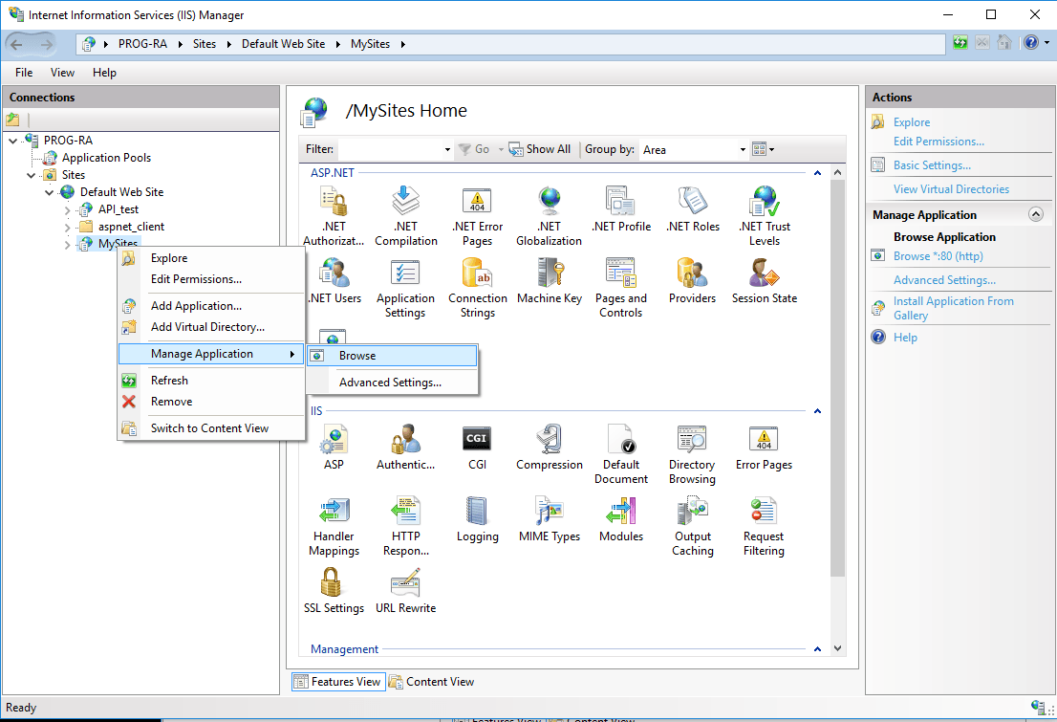This screenshot has width=1057, height=722.
Task: Open MIME Types feature
Action: point(550,511)
